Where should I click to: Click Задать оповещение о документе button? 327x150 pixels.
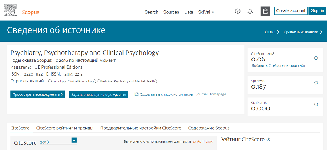[98, 95]
